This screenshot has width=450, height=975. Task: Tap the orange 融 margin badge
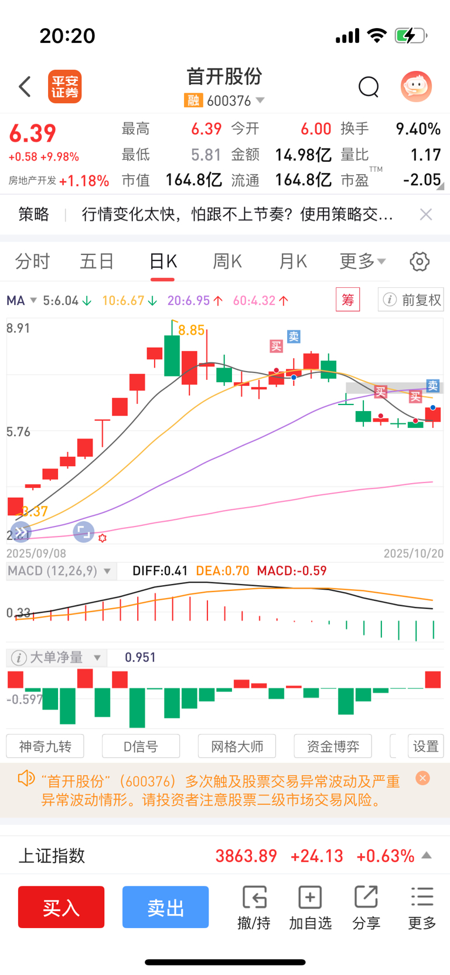pyautogui.click(x=193, y=101)
